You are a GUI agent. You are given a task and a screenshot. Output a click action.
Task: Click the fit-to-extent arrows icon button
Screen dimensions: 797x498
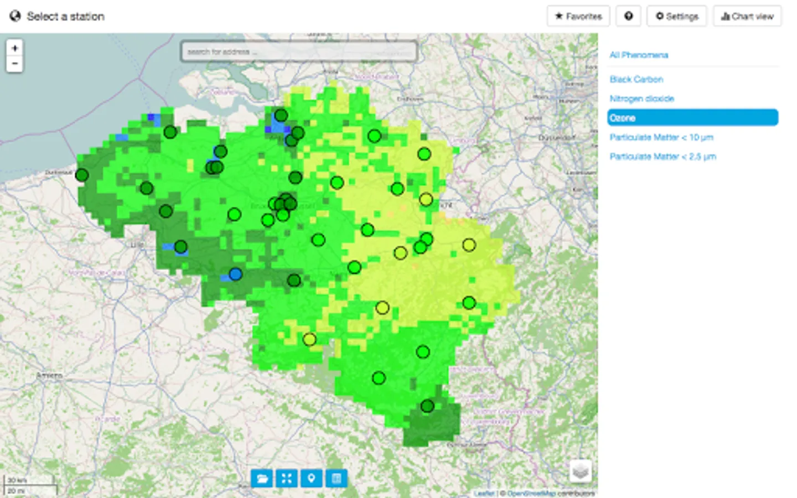[x=287, y=478]
